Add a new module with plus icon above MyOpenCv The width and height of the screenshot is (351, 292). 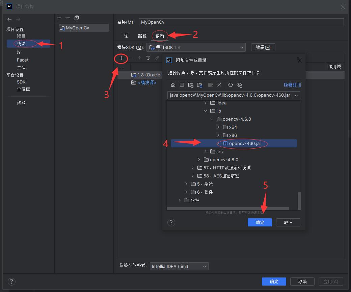(59, 18)
